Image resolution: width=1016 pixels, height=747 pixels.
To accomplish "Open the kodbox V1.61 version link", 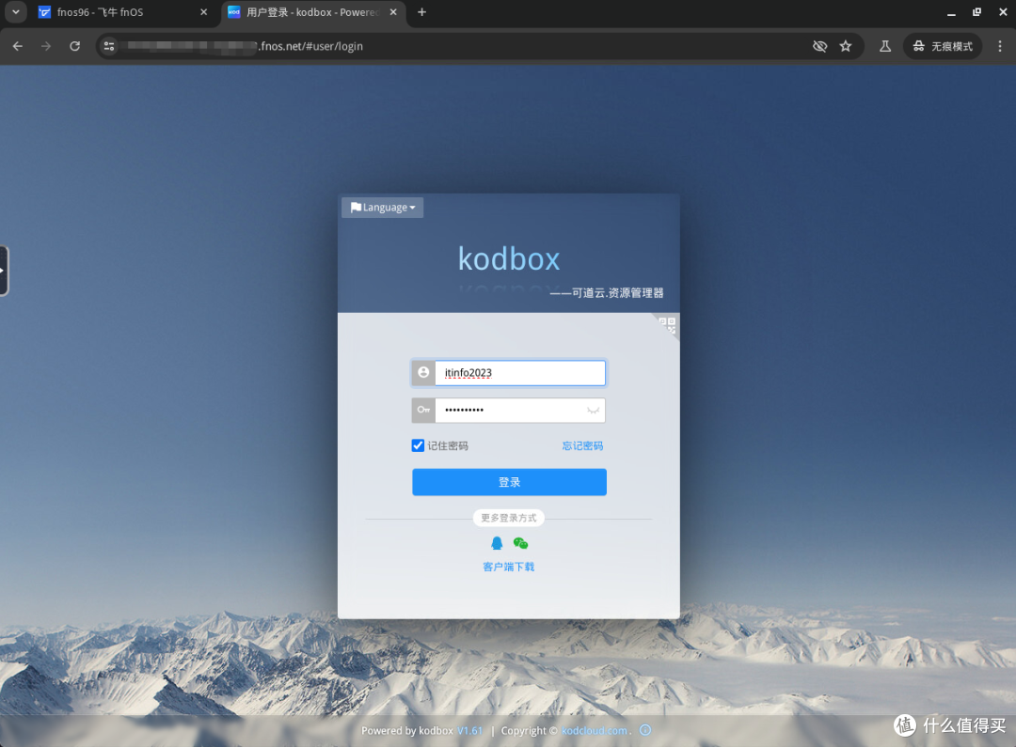I will coord(469,730).
